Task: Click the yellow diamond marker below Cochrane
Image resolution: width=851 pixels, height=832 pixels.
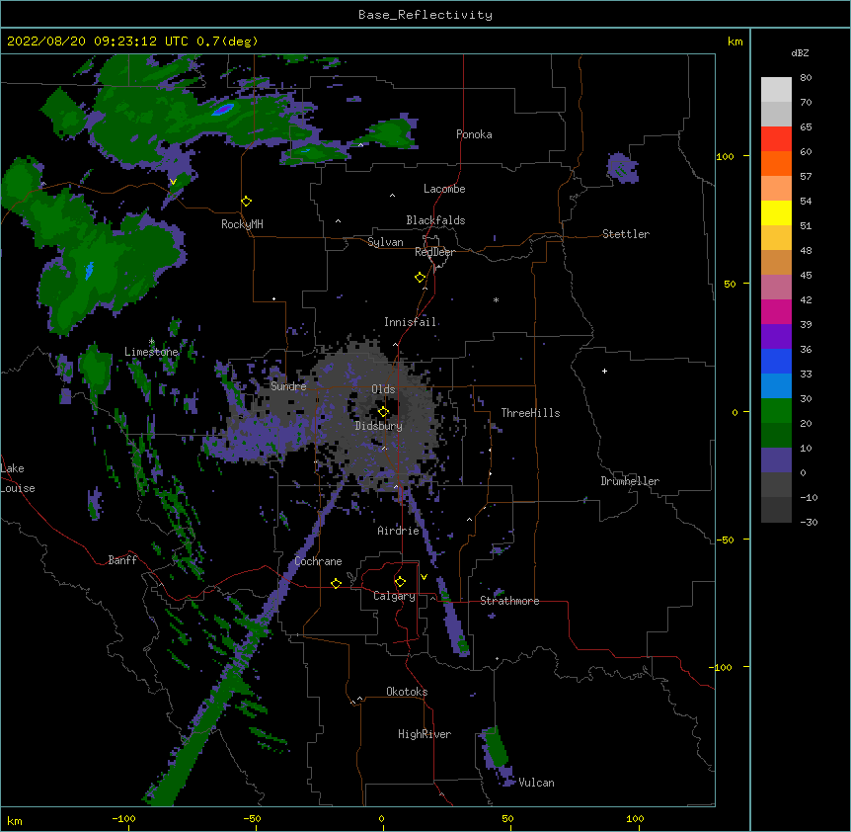Action: tap(336, 583)
